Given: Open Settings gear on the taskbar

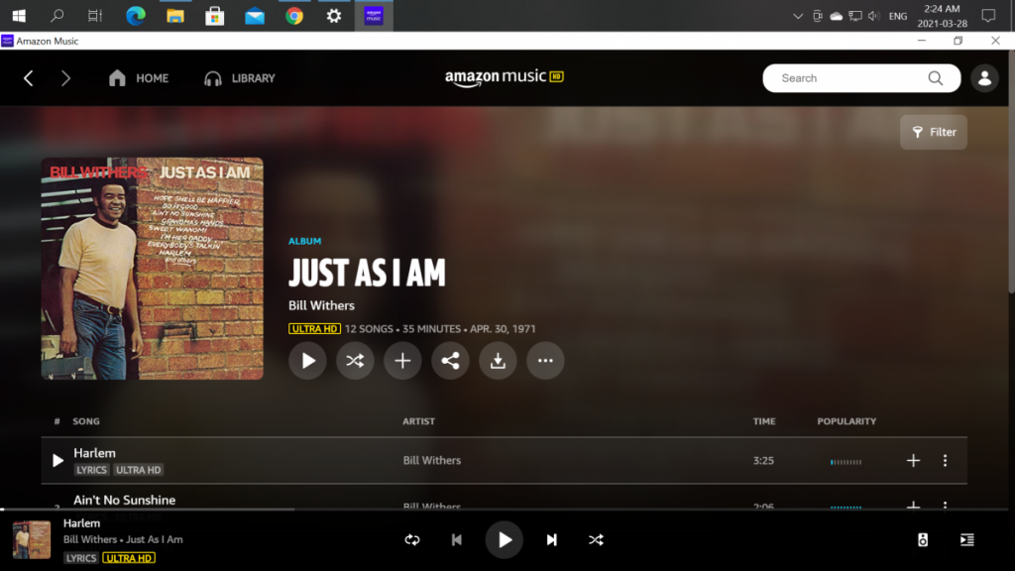Looking at the screenshot, I should [x=333, y=16].
